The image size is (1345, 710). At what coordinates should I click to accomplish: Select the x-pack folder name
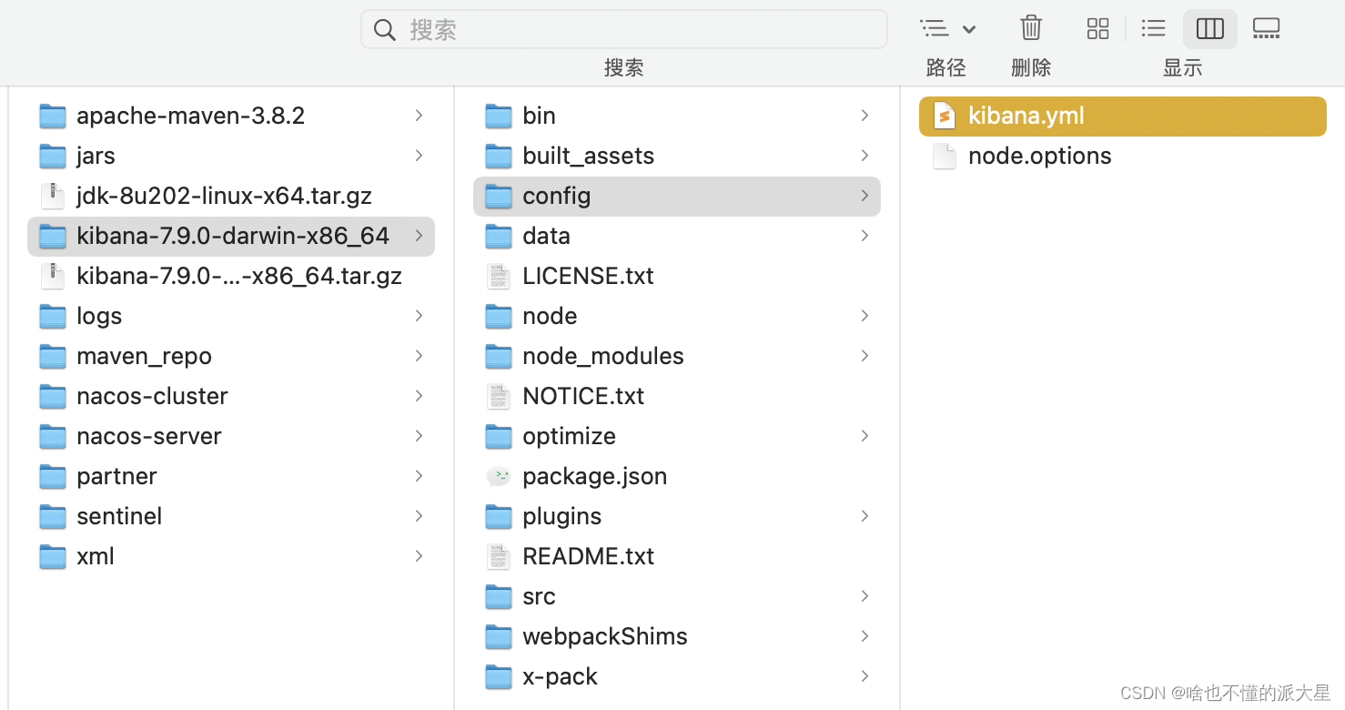click(561, 676)
